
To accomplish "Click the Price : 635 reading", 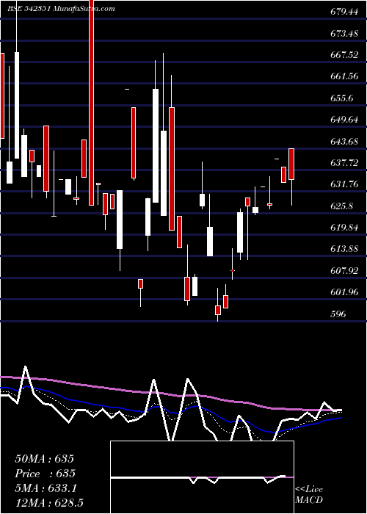I will [46, 474].
